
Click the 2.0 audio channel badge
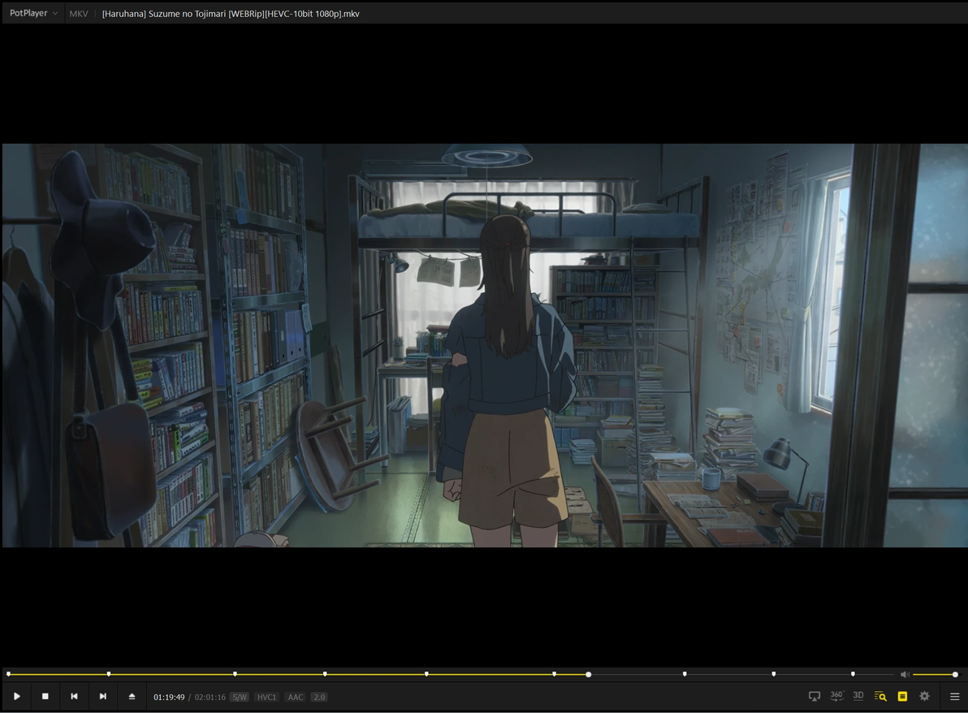(x=318, y=697)
